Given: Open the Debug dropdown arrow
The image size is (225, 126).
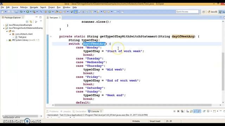Looking at the screenshot, I should click(24, 12).
